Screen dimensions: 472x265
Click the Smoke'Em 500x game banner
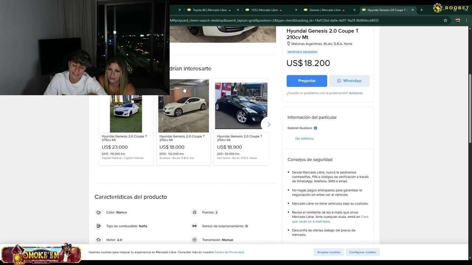click(41, 254)
